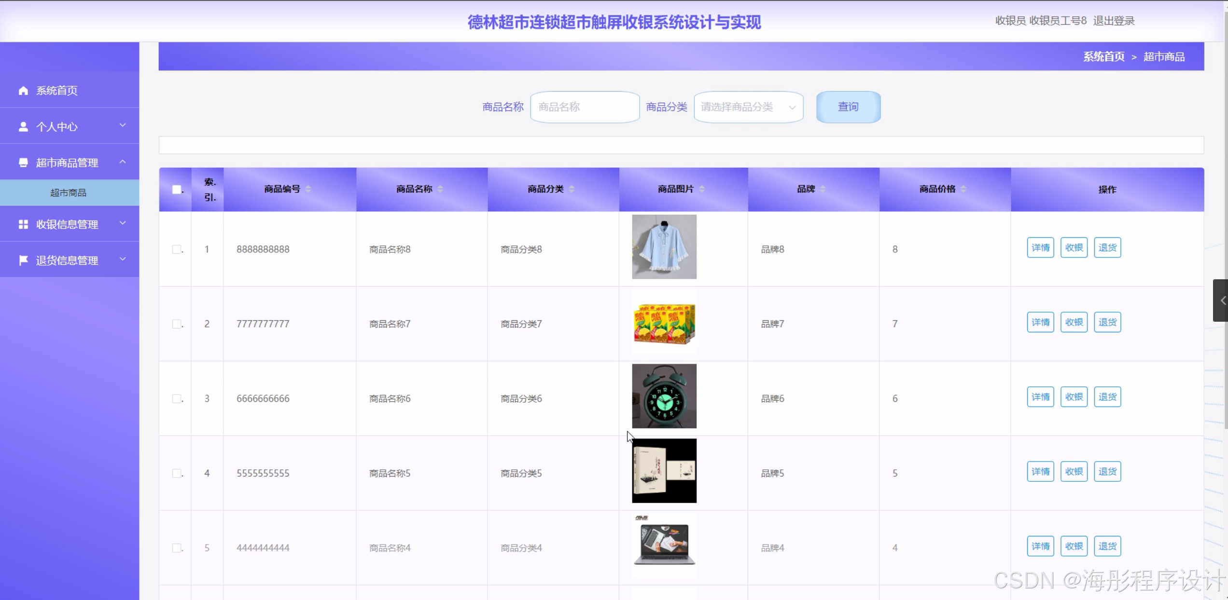Sort by 商品编号 column arrows
This screenshot has height=600, width=1228.
[x=308, y=189]
